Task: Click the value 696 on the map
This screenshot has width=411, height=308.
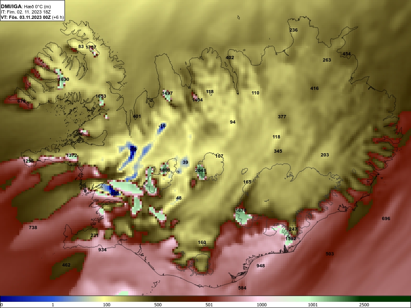Action: pos(386,218)
